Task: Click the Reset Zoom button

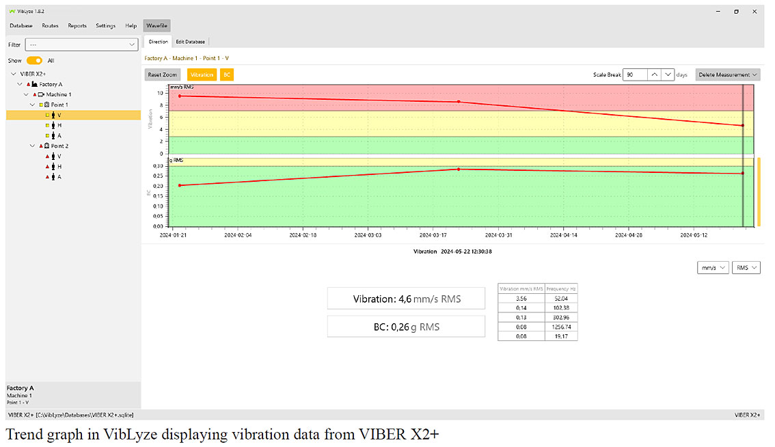Action: point(162,74)
